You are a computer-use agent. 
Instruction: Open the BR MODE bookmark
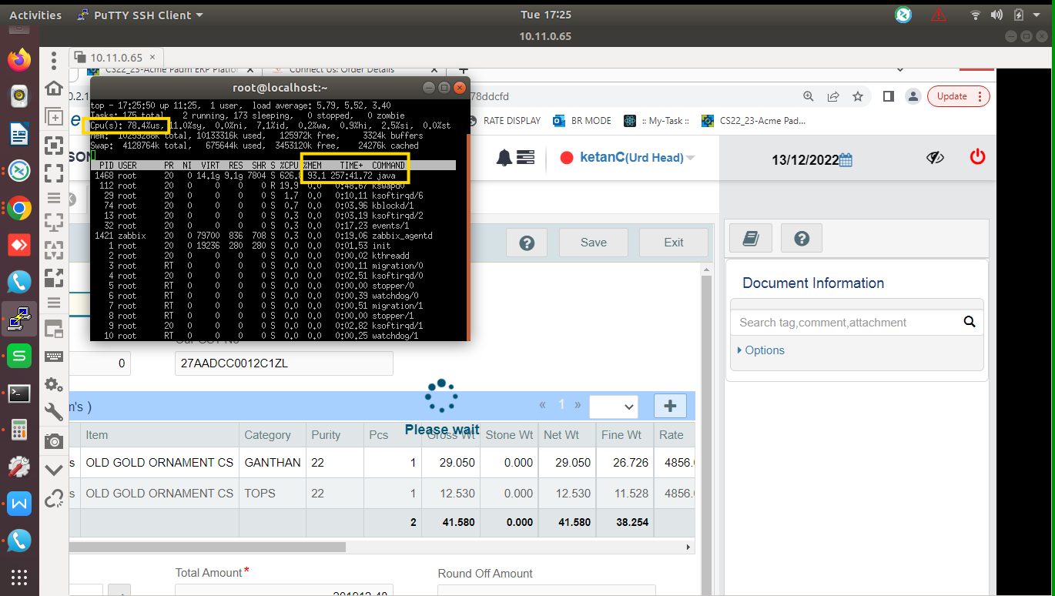(x=583, y=120)
